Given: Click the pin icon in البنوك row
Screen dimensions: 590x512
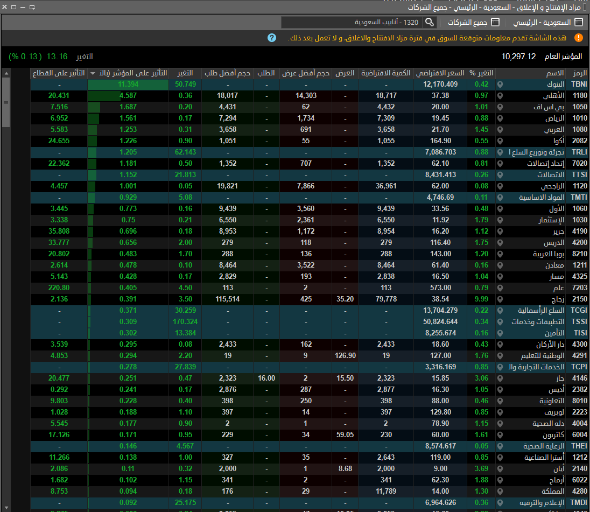Looking at the screenshot, I should tap(500, 85).
